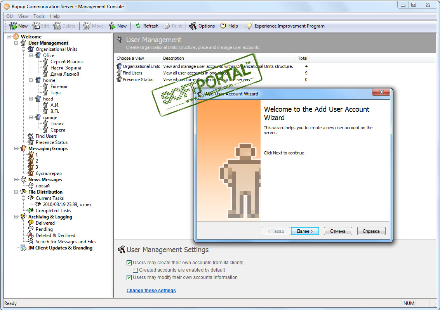Select the Organizational Units row icon in list
Screen dimensions: 440x310
coord(119,66)
